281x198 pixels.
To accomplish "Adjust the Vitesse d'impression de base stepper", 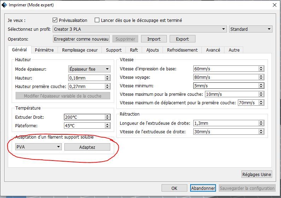I will pos(261,69).
